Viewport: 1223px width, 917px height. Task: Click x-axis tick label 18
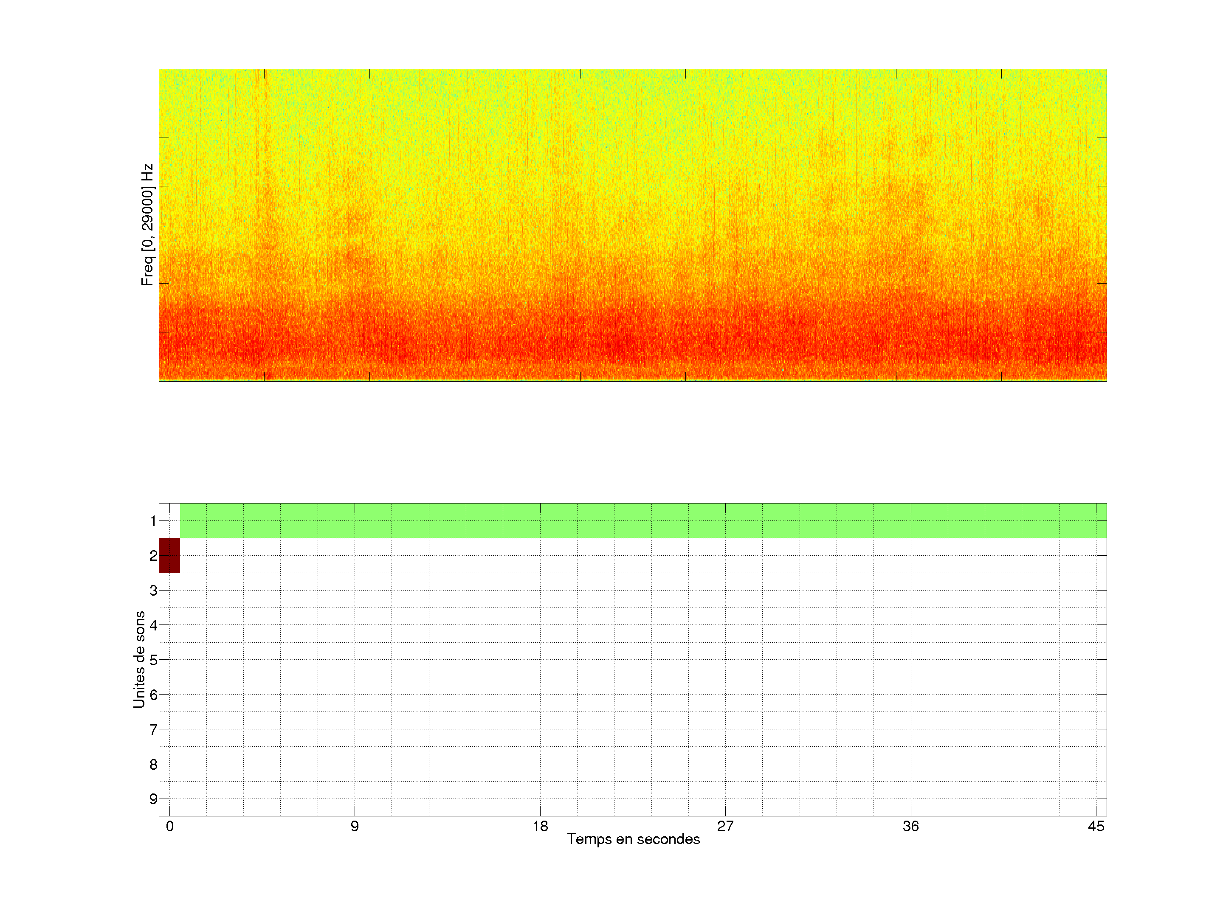tap(540, 826)
